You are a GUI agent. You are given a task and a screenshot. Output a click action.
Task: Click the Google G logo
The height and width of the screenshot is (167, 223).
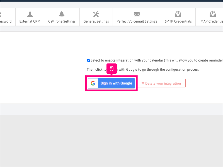[x=93, y=83]
